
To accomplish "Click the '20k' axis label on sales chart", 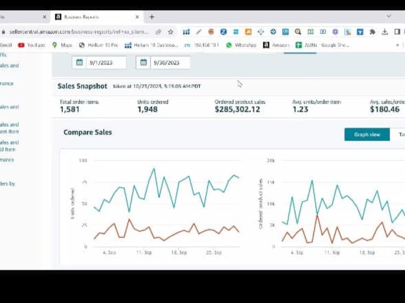I will tap(271, 161).
